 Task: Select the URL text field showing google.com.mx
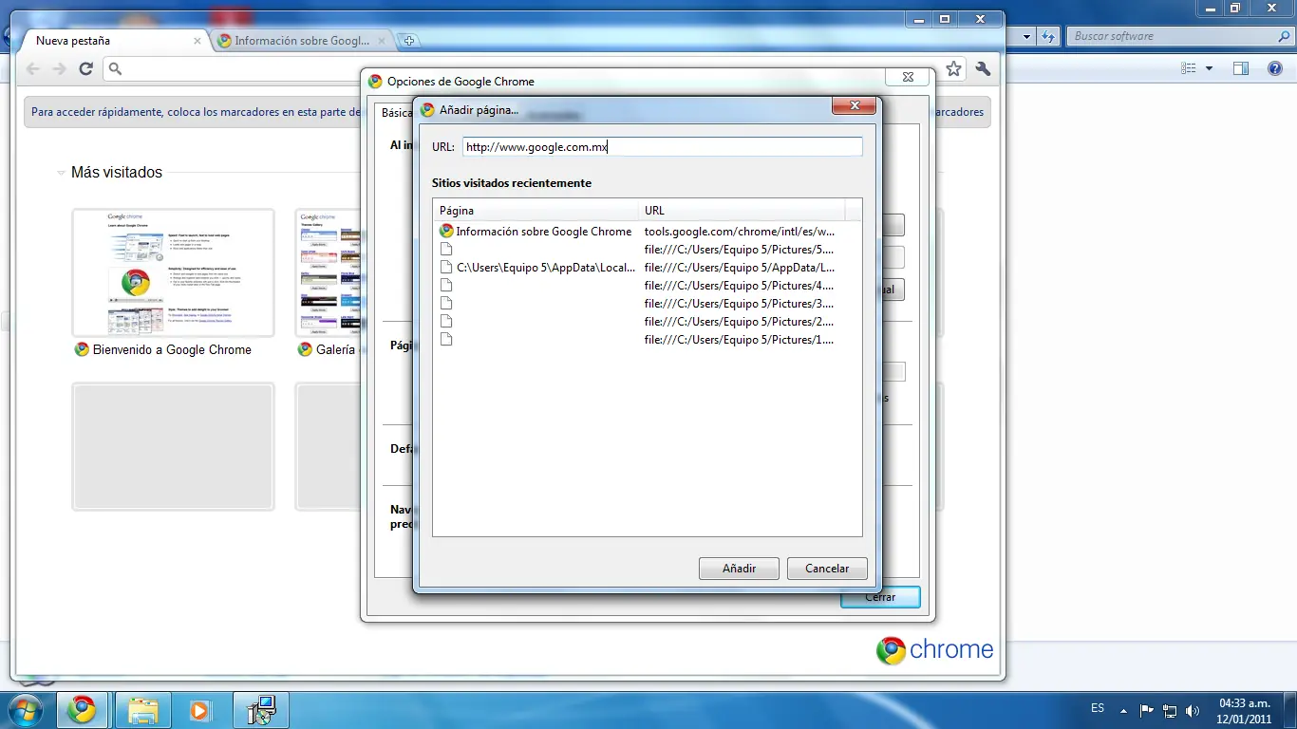662,146
